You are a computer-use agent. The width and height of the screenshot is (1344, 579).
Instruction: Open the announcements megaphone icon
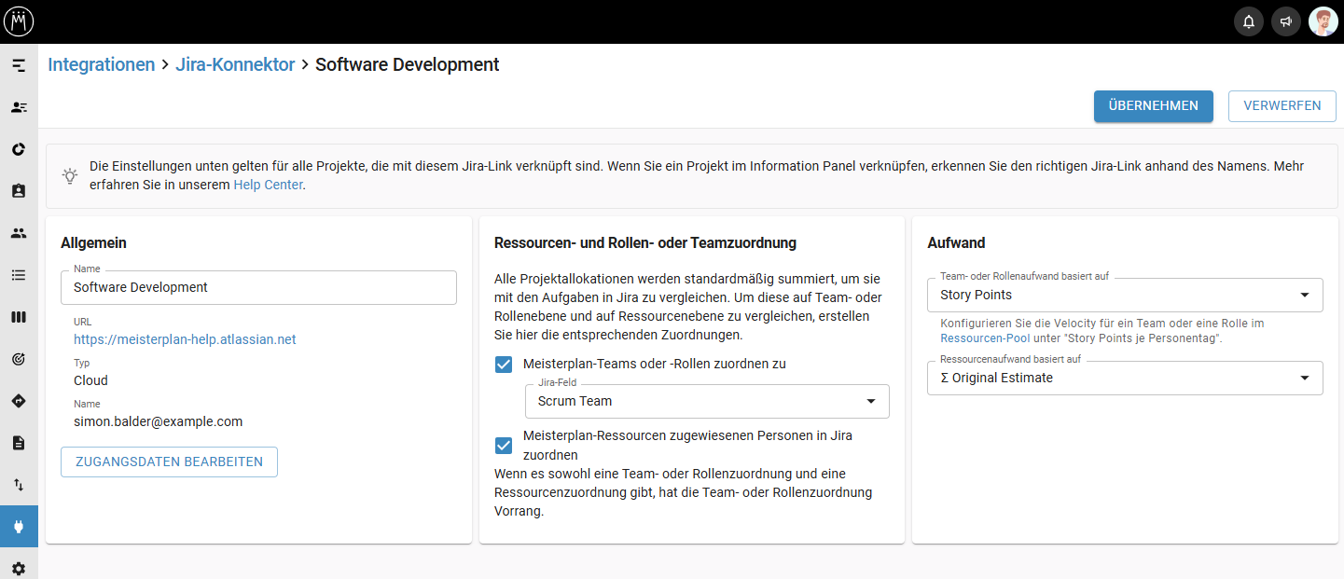[x=1286, y=21]
